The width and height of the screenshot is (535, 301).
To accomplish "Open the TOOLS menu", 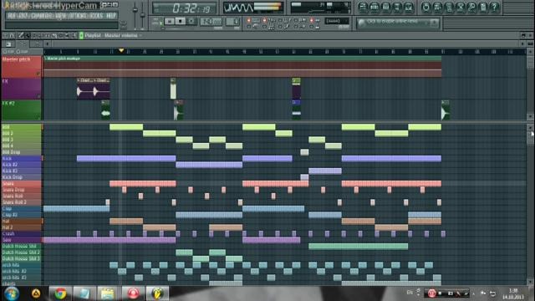I will (96, 16).
